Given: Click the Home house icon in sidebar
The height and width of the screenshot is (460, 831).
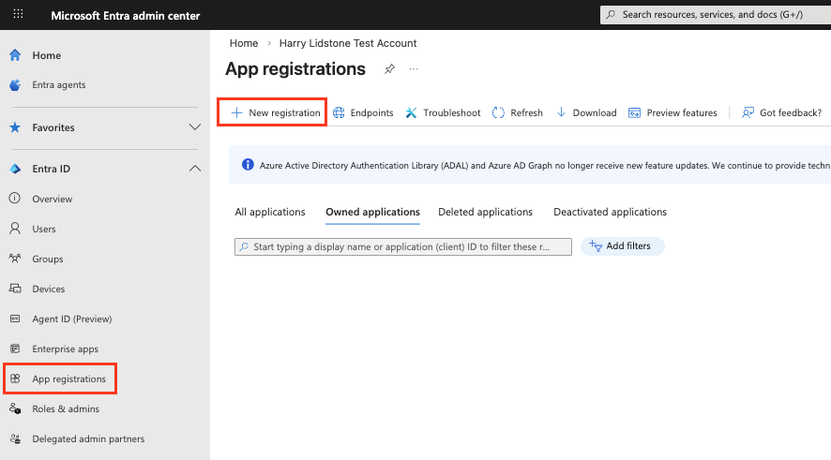Looking at the screenshot, I should point(15,55).
